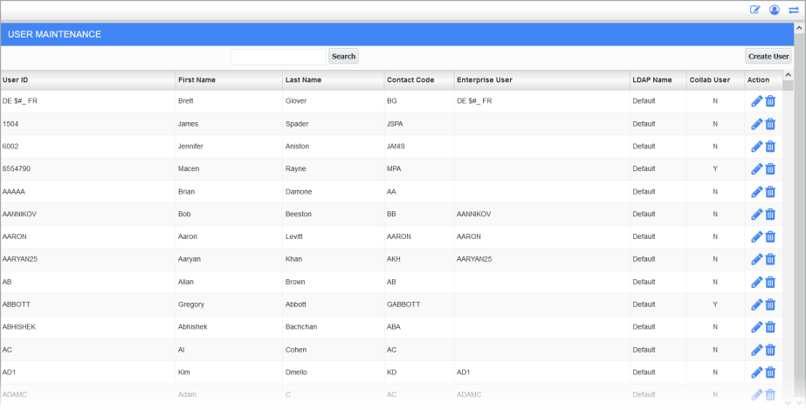Edit user AD1 Kim Dmello
806x410 pixels.
[756, 372]
